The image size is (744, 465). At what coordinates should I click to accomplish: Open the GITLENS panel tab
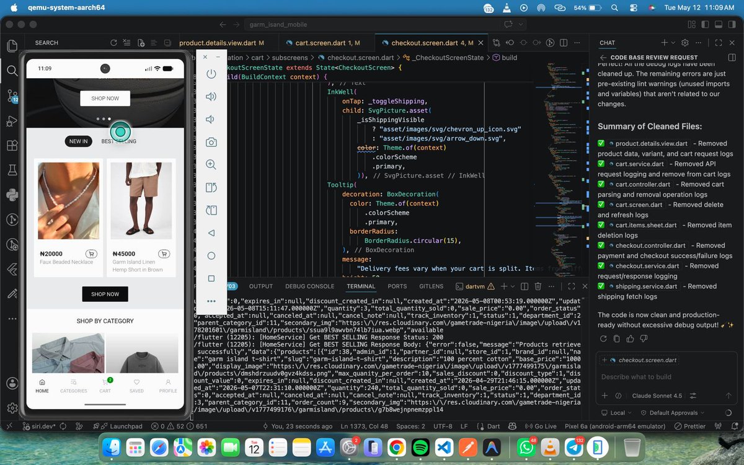pyautogui.click(x=431, y=286)
